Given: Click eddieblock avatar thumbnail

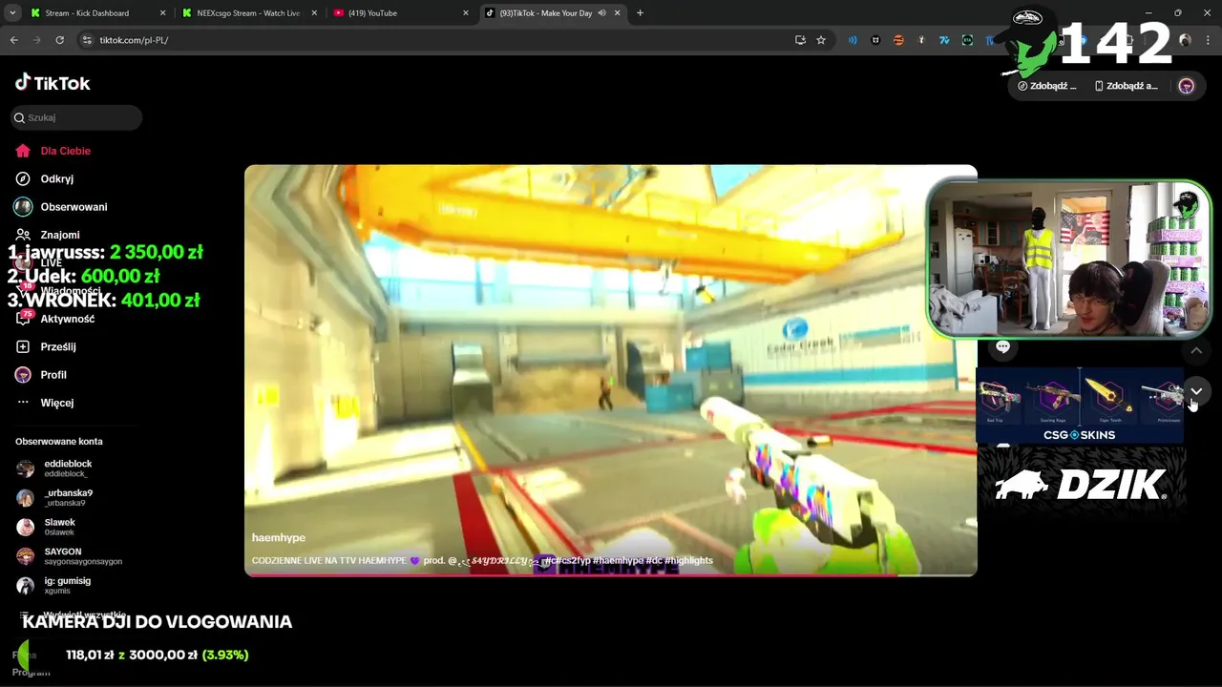Looking at the screenshot, I should [x=26, y=468].
